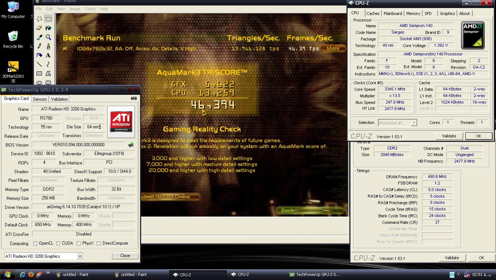Toggle the PhysX checkbox in GPU-Z
The height and width of the screenshot is (280, 496).
pyautogui.click(x=78, y=243)
